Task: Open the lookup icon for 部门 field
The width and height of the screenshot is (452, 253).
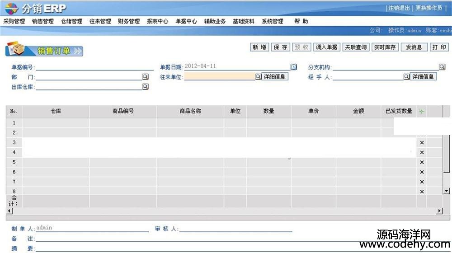Action: tap(145, 77)
